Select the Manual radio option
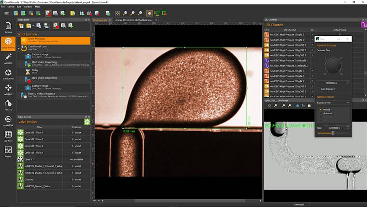This screenshot has height=207, width=367. click(x=321, y=109)
